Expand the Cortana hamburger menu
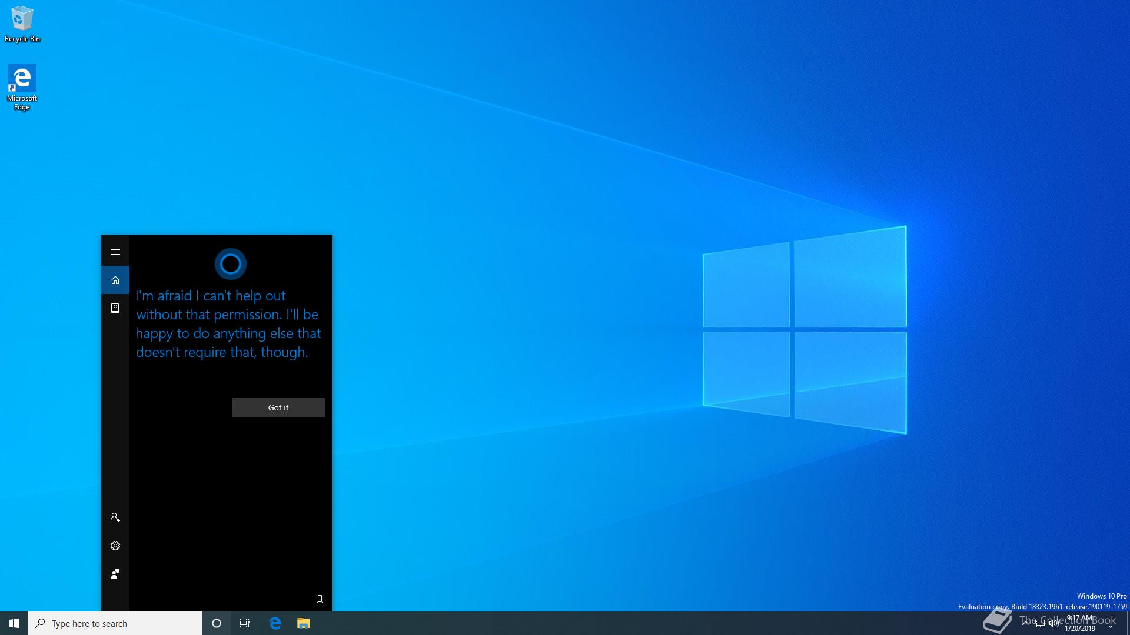1130x635 pixels. (x=115, y=252)
